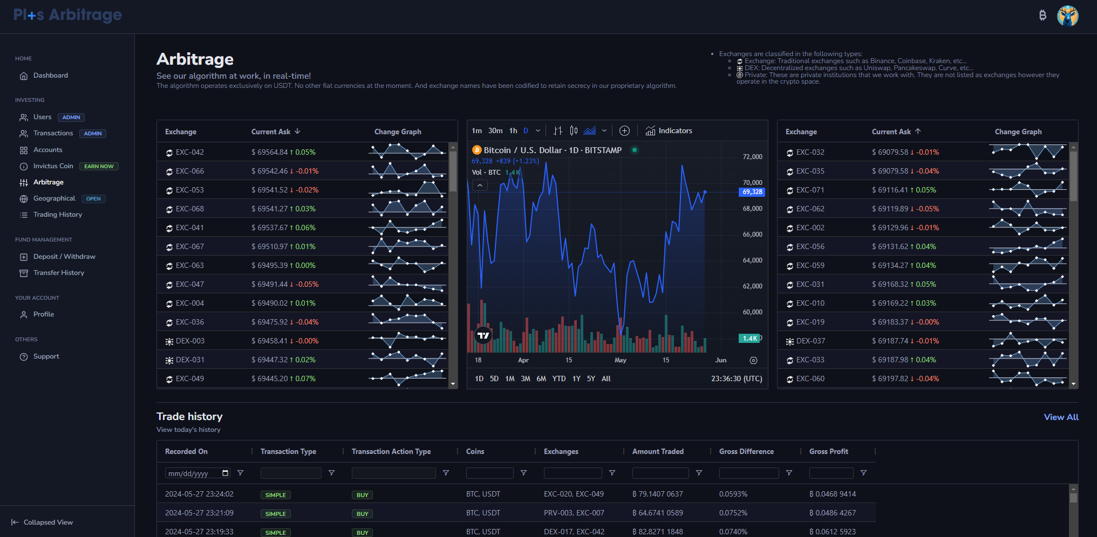
Task: Click filter icon for Exchanges column
Action: [612, 473]
